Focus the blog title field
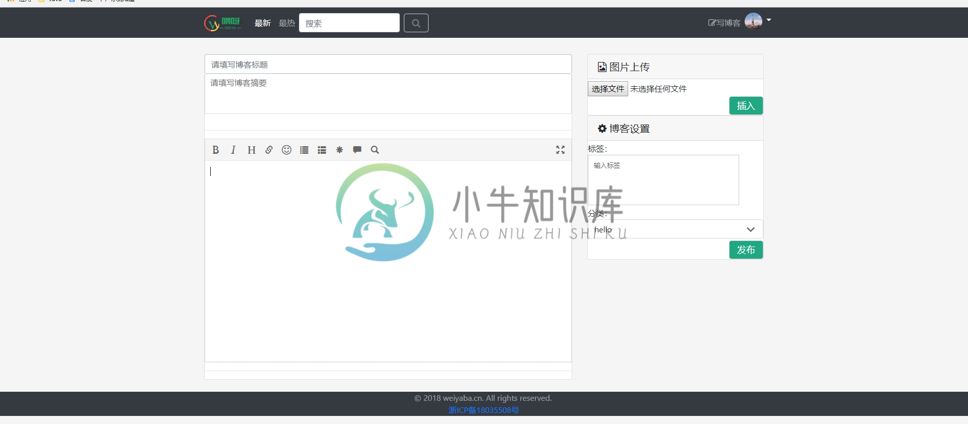 (x=388, y=65)
